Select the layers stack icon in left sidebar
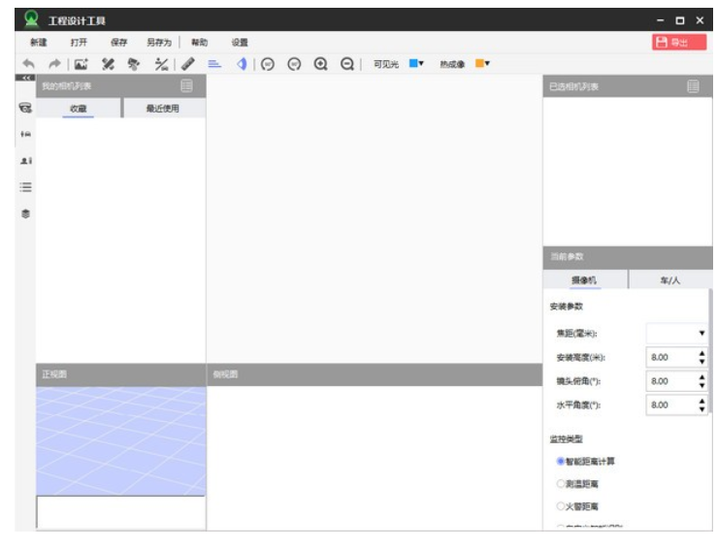Image resolution: width=717 pixels, height=549 pixels. pyautogui.click(x=25, y=213)
